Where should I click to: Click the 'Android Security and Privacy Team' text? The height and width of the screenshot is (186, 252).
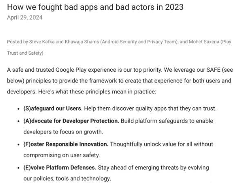(139, 42)
